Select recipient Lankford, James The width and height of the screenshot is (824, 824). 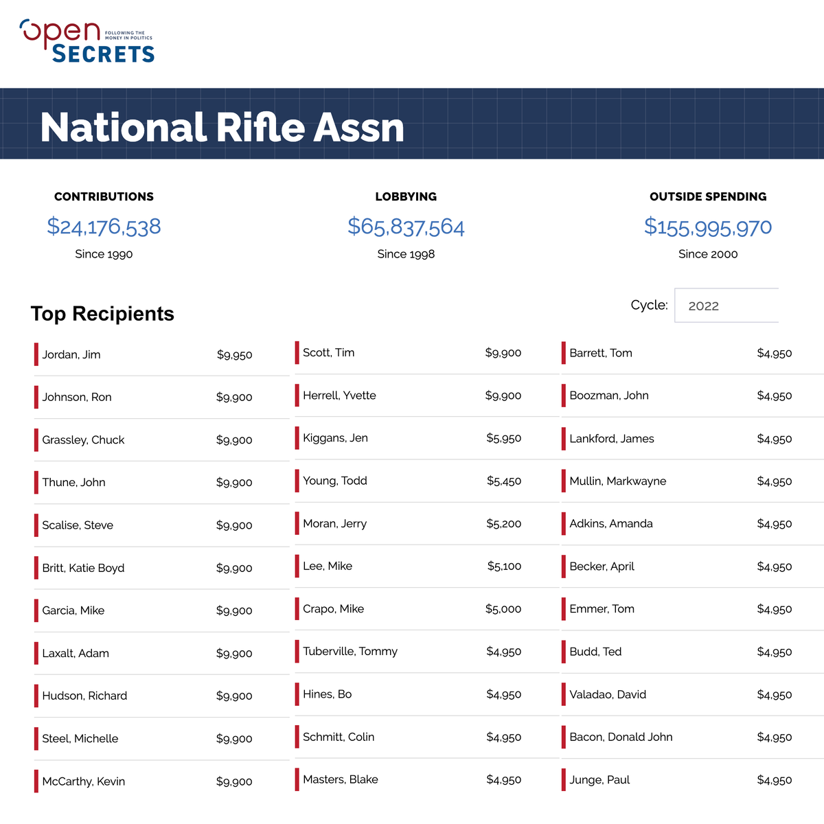coord(612,439)
